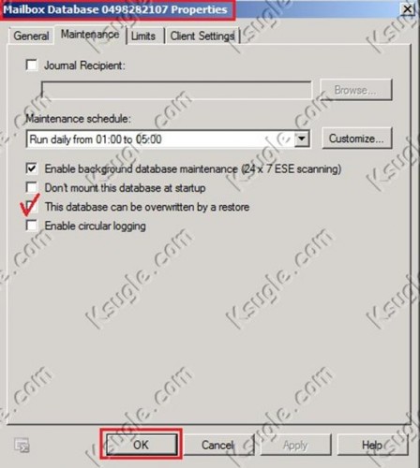The height and width of the screenshot is (468, 420).
Task: Click the Browse... button for journal recipient
Action: tap(355, 90)
